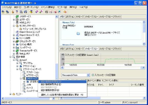Click the yellow tag toolbar icon

[x=31, y=12]
